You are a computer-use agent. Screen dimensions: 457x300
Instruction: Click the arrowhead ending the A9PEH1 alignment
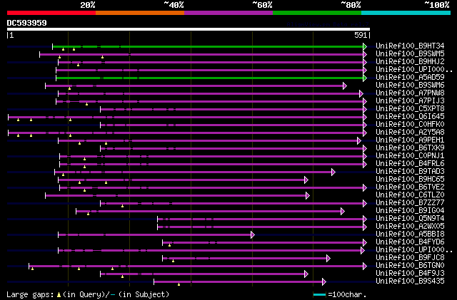[x=359, y=140]
